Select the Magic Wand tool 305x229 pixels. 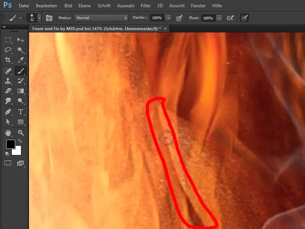coord(21,50)
